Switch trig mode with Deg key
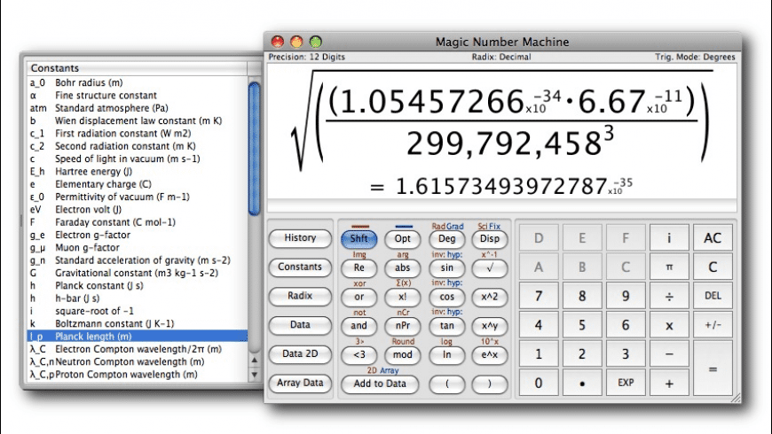Image resolution: width=772 pixels, height=434 pixels. tap(446, 239)
